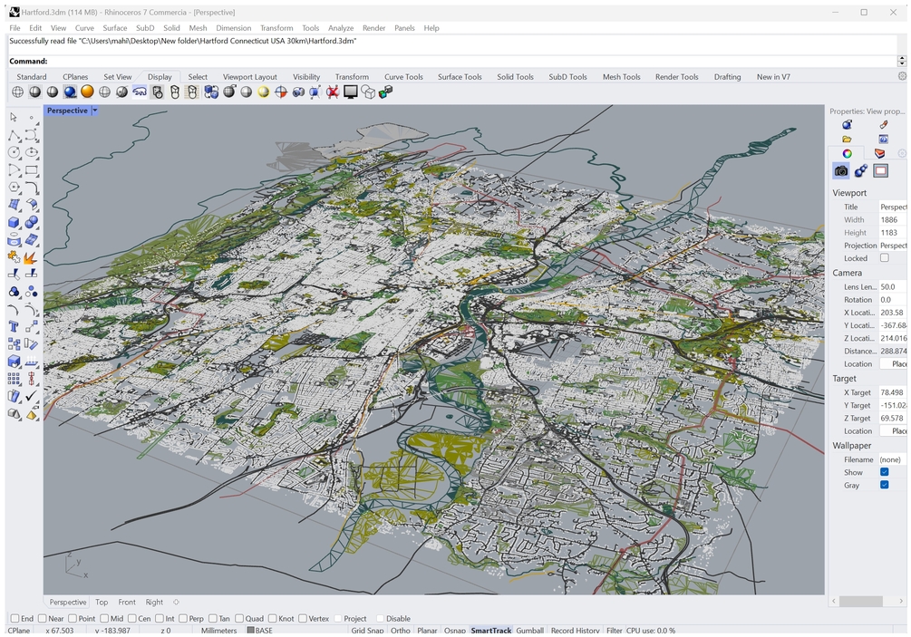
Task: Pick the Polyline tool
Action: click(14, 136)
